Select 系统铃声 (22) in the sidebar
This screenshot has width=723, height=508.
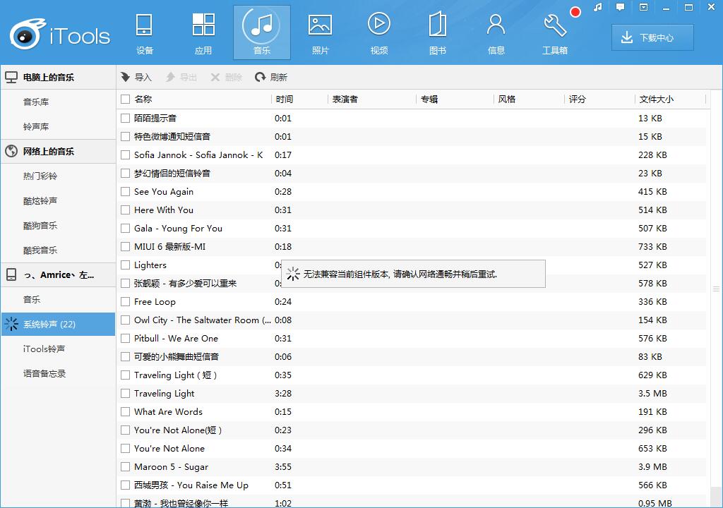(58, 325)
